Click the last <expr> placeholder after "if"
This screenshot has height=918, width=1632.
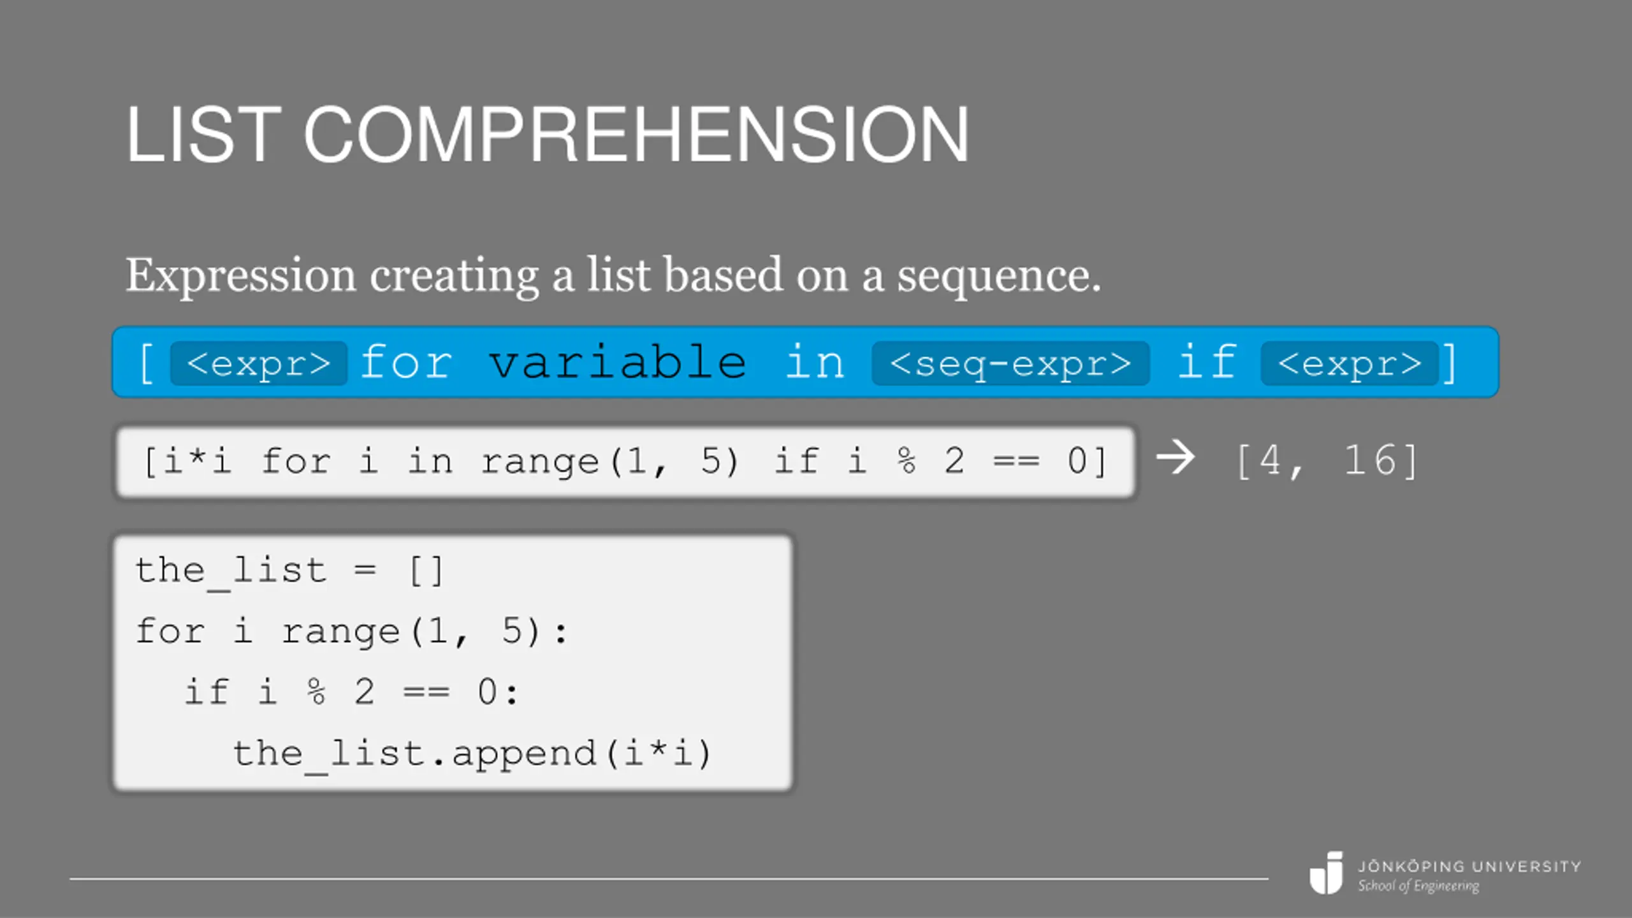pyautogui.click(x=1350, y=363)
